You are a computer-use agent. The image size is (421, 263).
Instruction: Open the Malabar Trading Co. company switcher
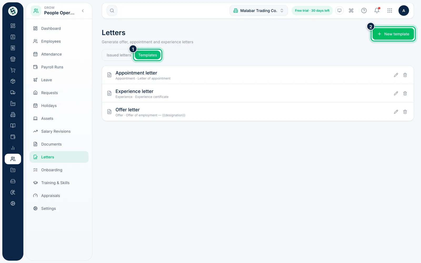point(259,11)
